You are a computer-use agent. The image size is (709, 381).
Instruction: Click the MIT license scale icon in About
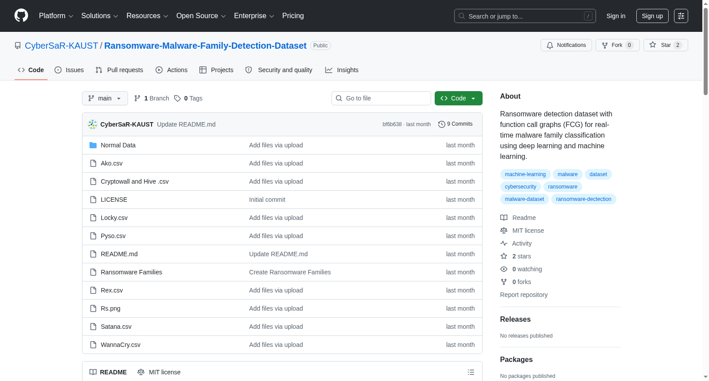(x=504, y=231)
